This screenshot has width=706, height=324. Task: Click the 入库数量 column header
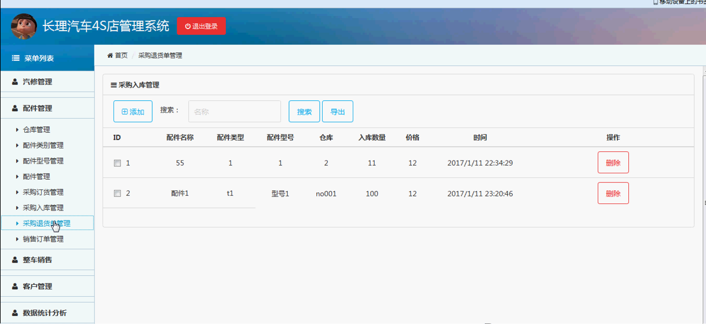coord(372,138)
